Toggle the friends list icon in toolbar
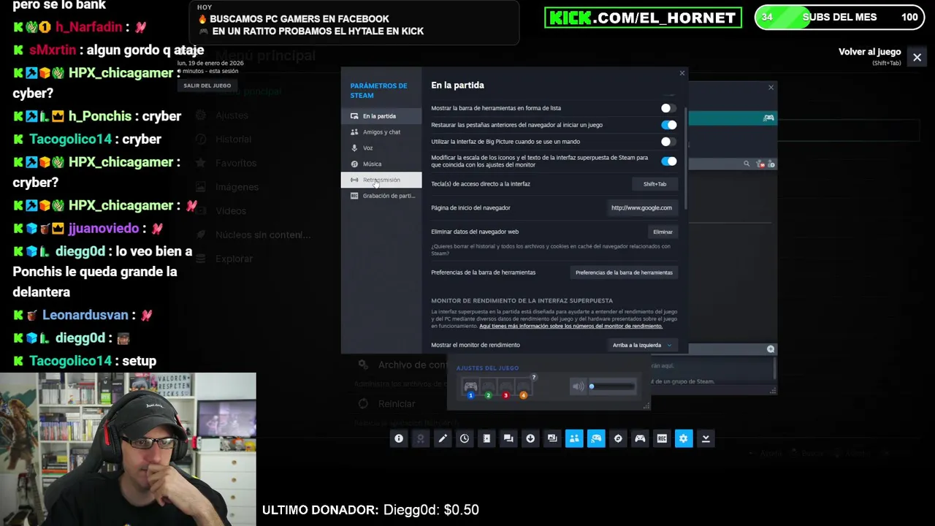Viewport: 935px width, 526px height. tap(574, 438)
